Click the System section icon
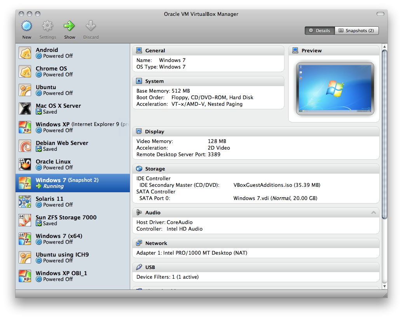Image resolution: width=403 pixels, height=319 pixels. pyautogui.click(x=139, y=81)
